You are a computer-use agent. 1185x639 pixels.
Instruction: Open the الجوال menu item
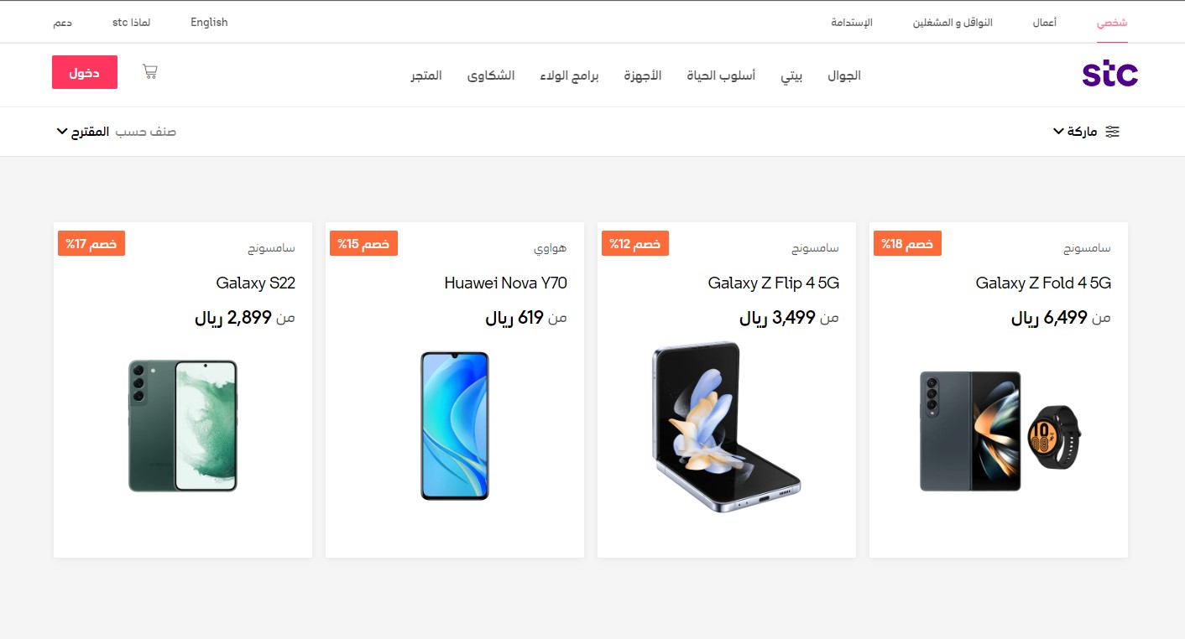[844, 75]
